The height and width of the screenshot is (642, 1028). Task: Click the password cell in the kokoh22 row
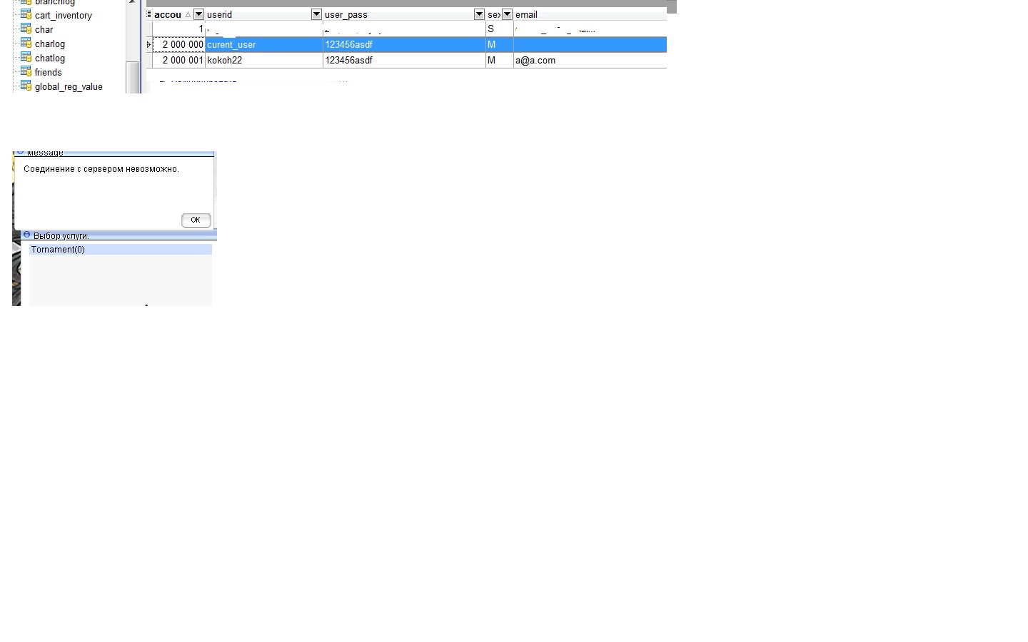[404, 60]
